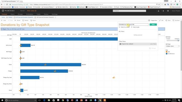The width and height of the screenshot is (182, 102).
Task: Open the Action Center notifications icon
Action: click(179, 100)
